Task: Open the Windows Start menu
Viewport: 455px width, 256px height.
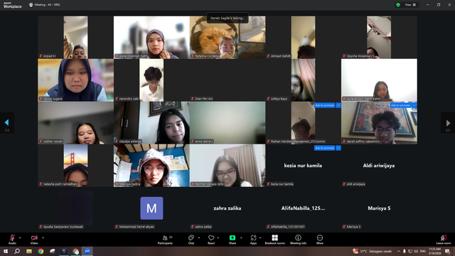Action: (6, 251)
